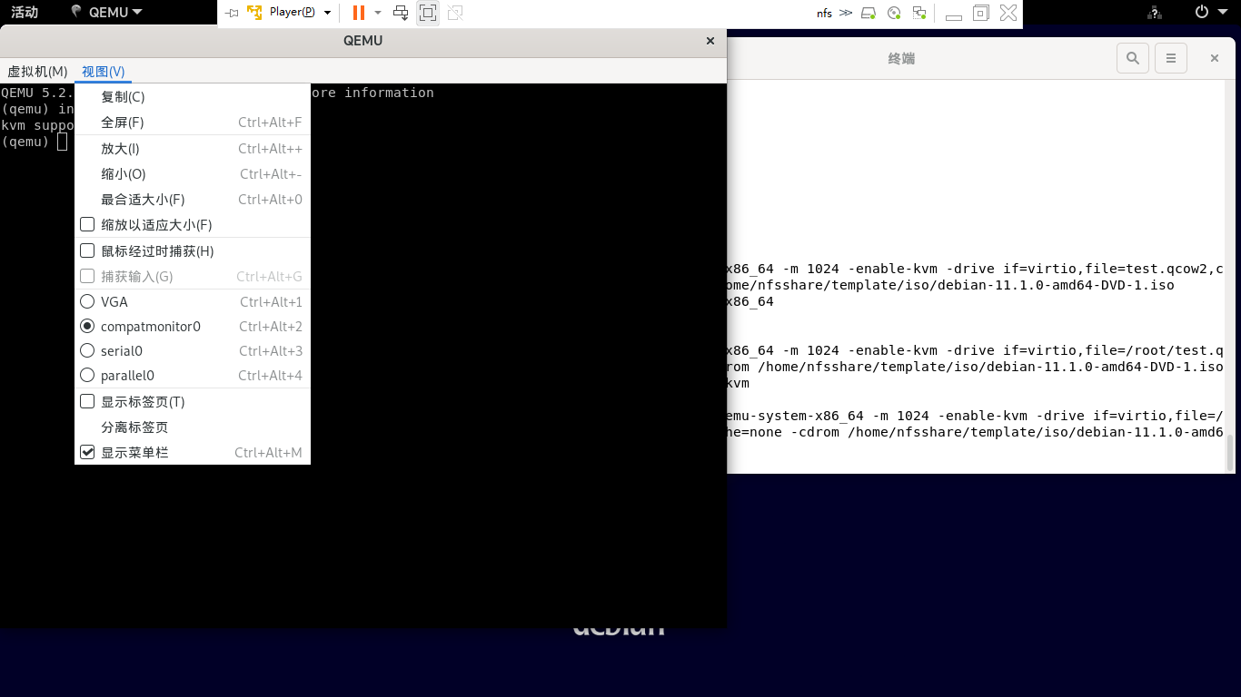The image size is (1241, 697).
Task: Click the CD/DVD drive status icon
Action: coord(894,13)
